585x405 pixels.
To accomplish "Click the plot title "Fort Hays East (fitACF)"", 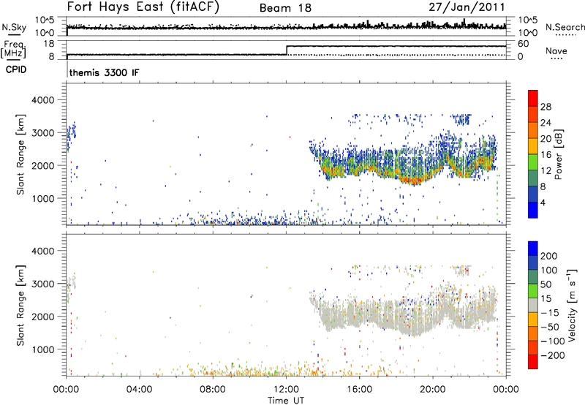I will (x=143, y=7).
